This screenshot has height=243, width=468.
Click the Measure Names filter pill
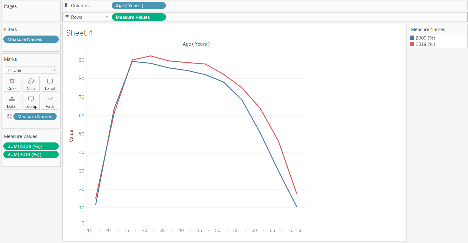[x=31, y=39]
